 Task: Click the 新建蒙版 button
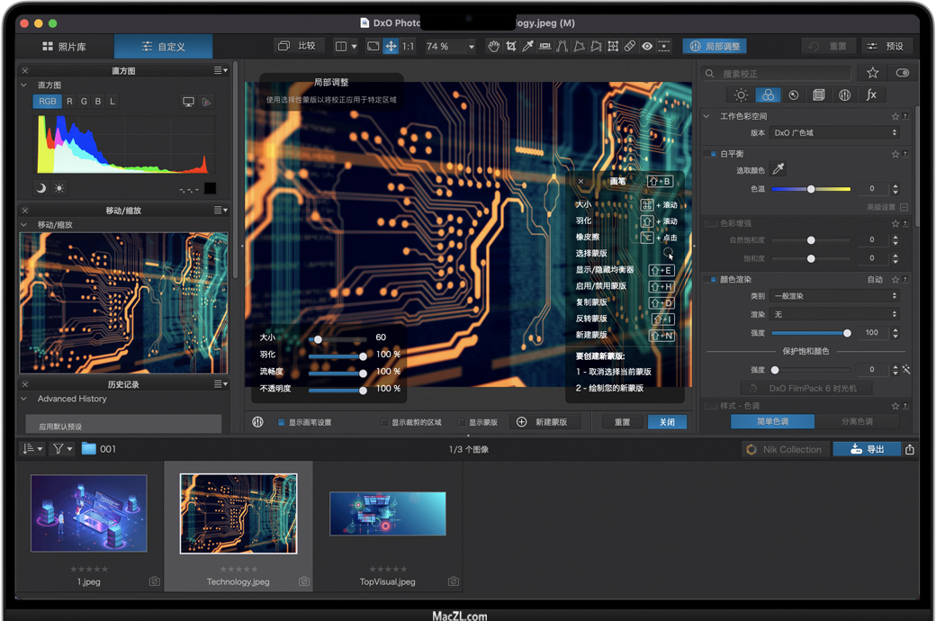pyautogui.click(x=545, y=422)
